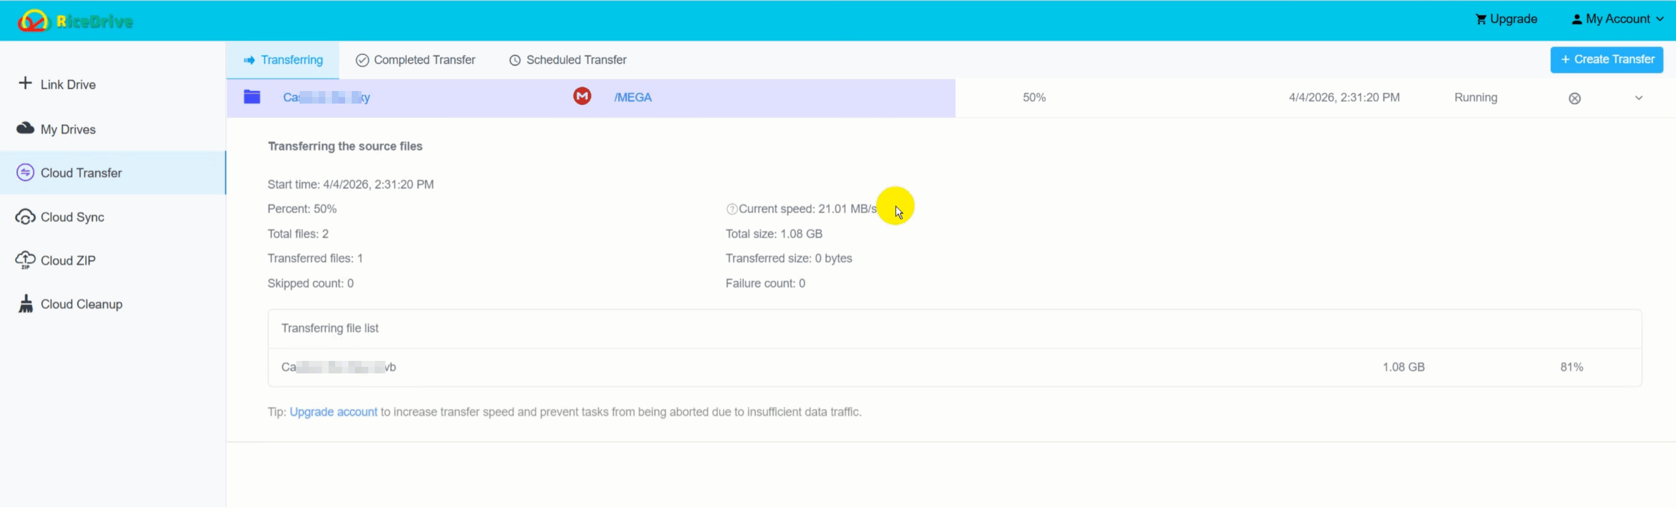The height and width of the screenshot is (508, 1676).
Task: Open My Drives cloud icon
Action: pyautogui.click(x=25, y=128)
